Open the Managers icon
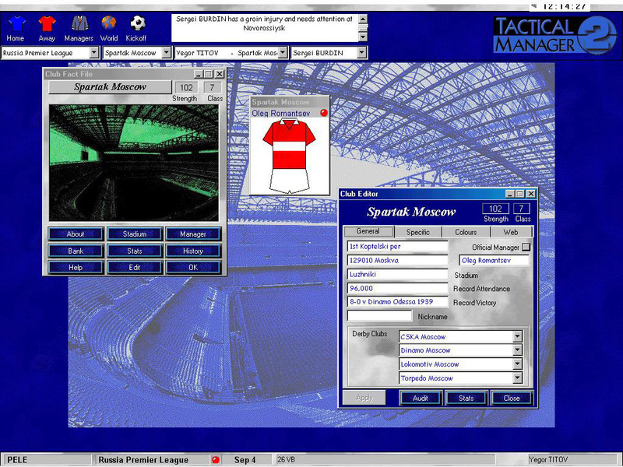 coord(78,23)
